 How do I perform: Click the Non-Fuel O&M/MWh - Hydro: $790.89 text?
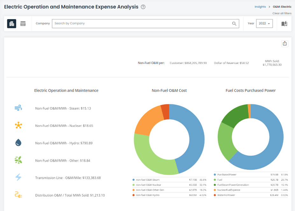point(64,143)
